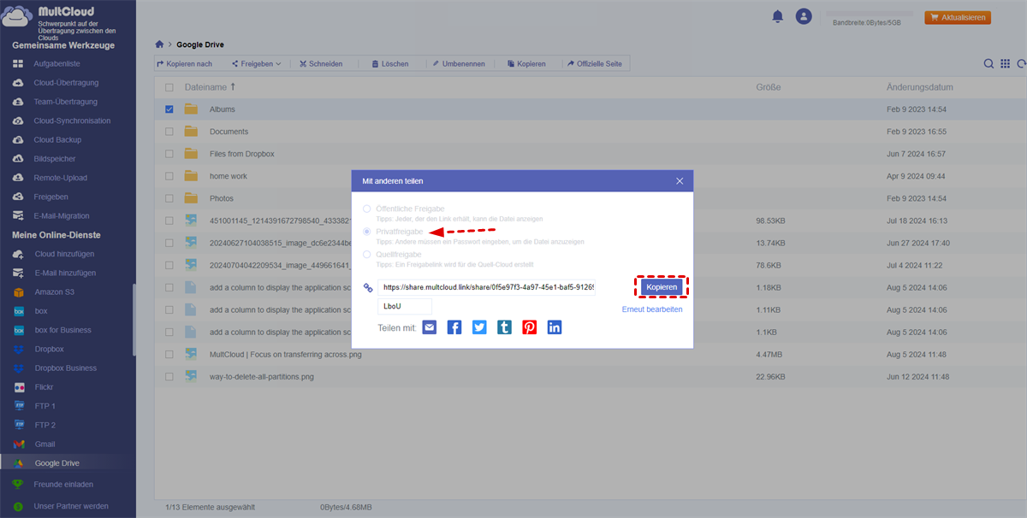
Task: Expand the Freigeben dropdown in toolbar
Action: tap(256, 64)
